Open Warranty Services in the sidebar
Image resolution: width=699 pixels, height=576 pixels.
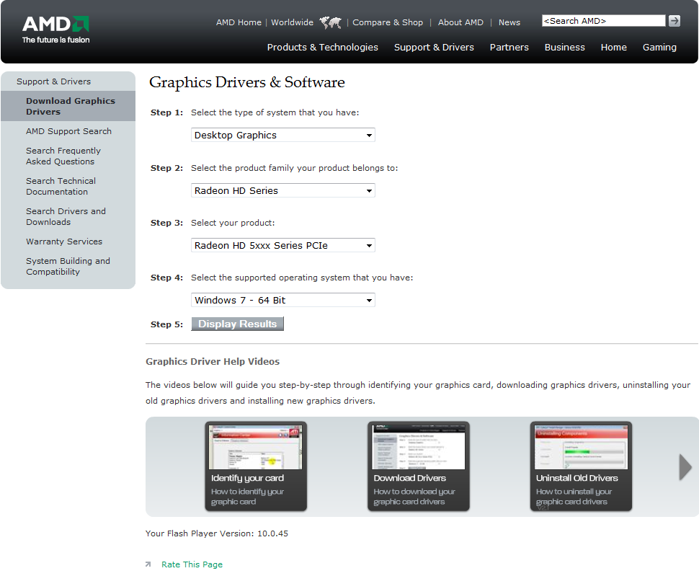pyautogui.click(x=64, y=242)
